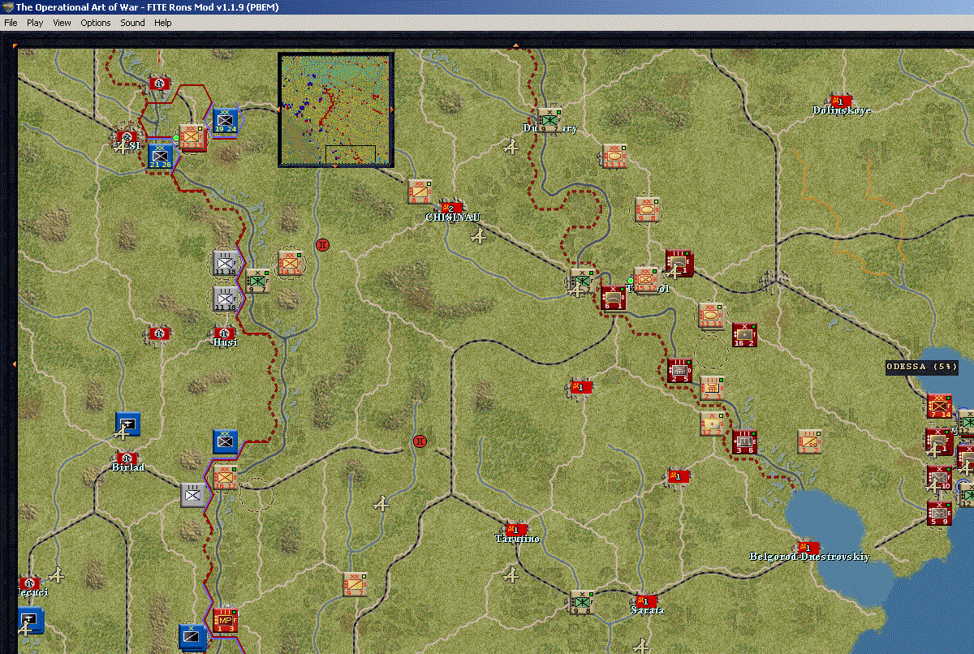
Task: Select the tan unit 16 17 near Birlad
Action: [226, 476]
